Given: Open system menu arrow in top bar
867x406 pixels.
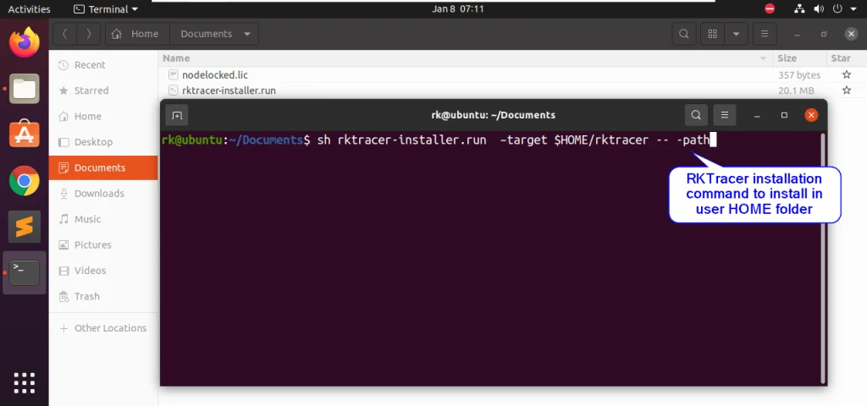Looking at the screenshot, I should coord(853,8).
